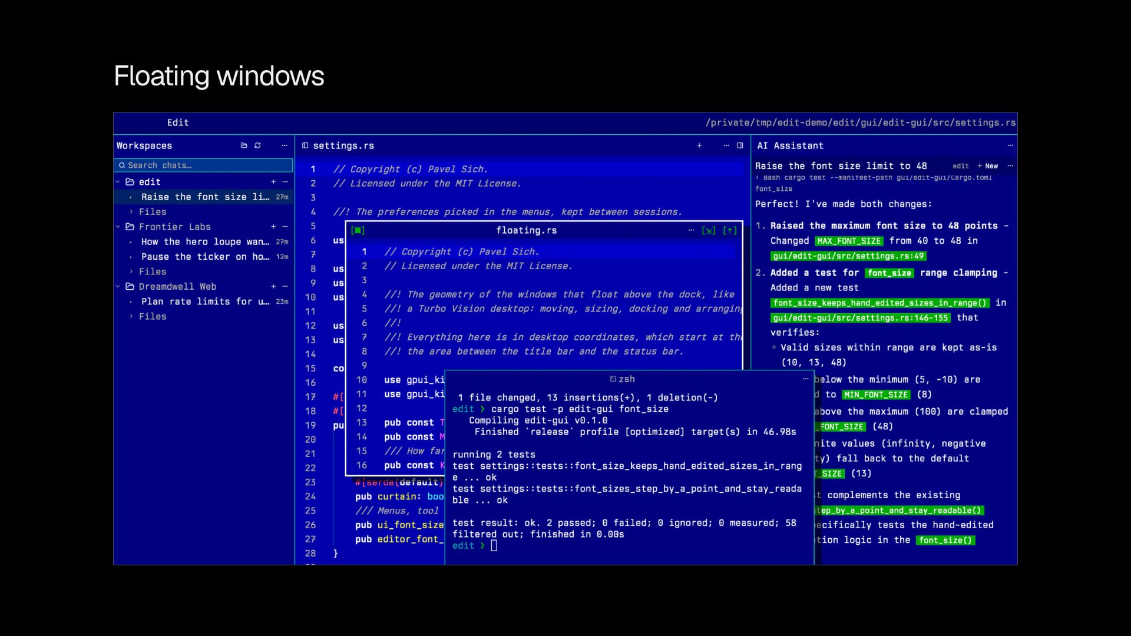Open more options in settings.rs tab bar
Image resolution: width=1131 pixels, height=636 pixels.
click(726, 145)
